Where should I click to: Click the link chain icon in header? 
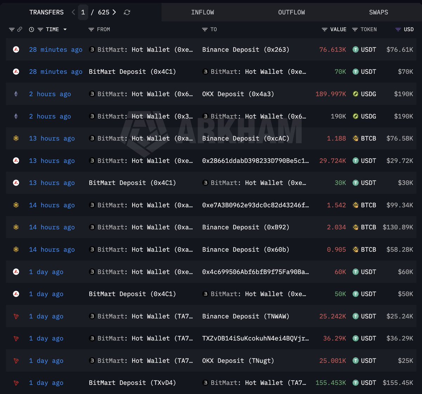pos(20,30)
